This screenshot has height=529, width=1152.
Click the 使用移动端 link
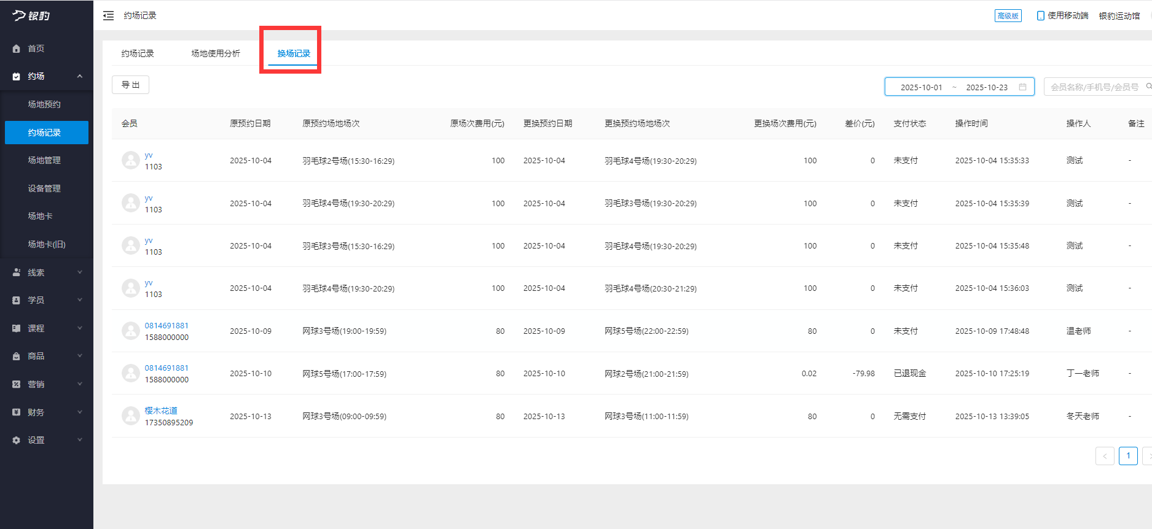click(1068, 16)
